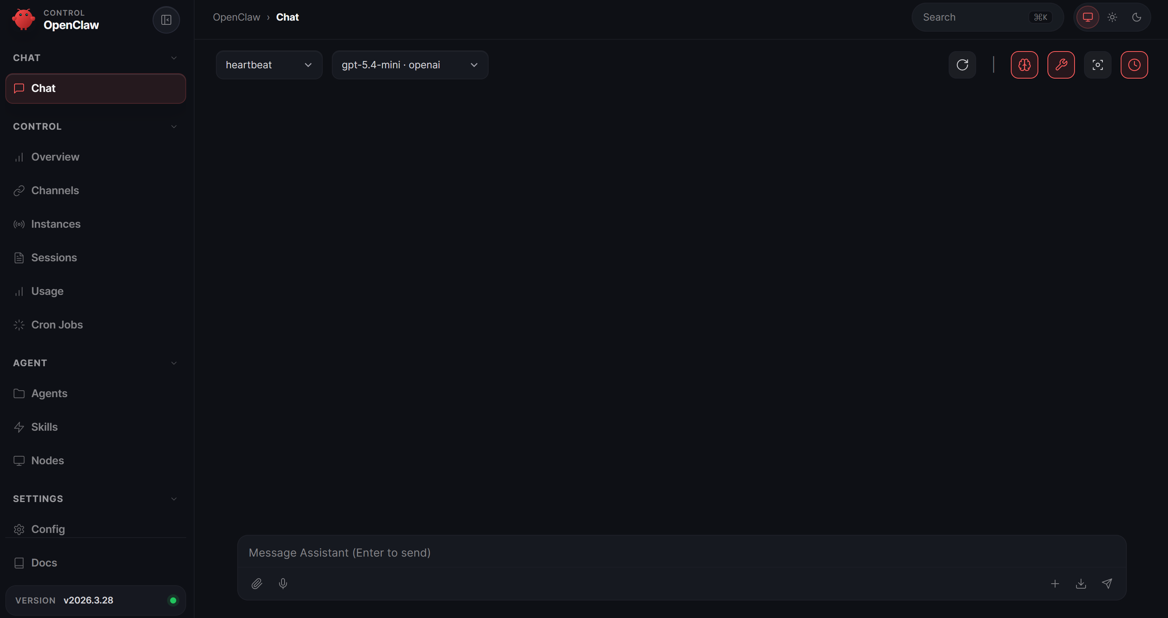
Task: Open the brain/reasoning panel icon
Action: pos(1024,64)
